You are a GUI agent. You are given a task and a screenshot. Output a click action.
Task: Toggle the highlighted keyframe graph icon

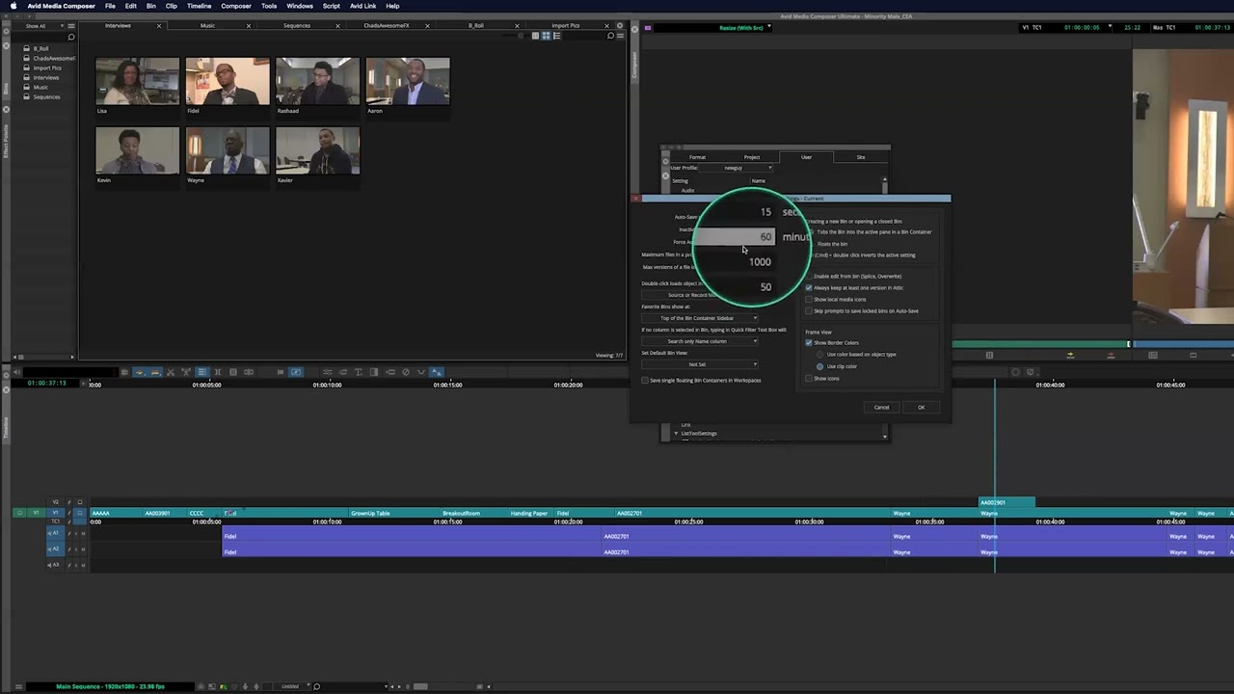point(437,372)
